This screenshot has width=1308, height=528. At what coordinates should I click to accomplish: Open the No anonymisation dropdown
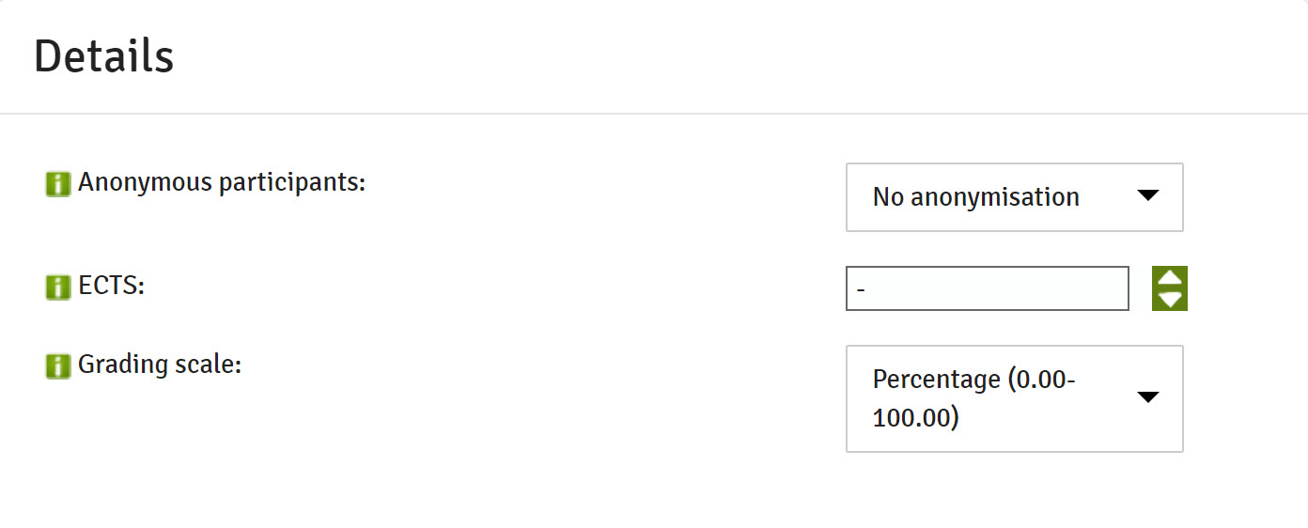[1015, 197]
